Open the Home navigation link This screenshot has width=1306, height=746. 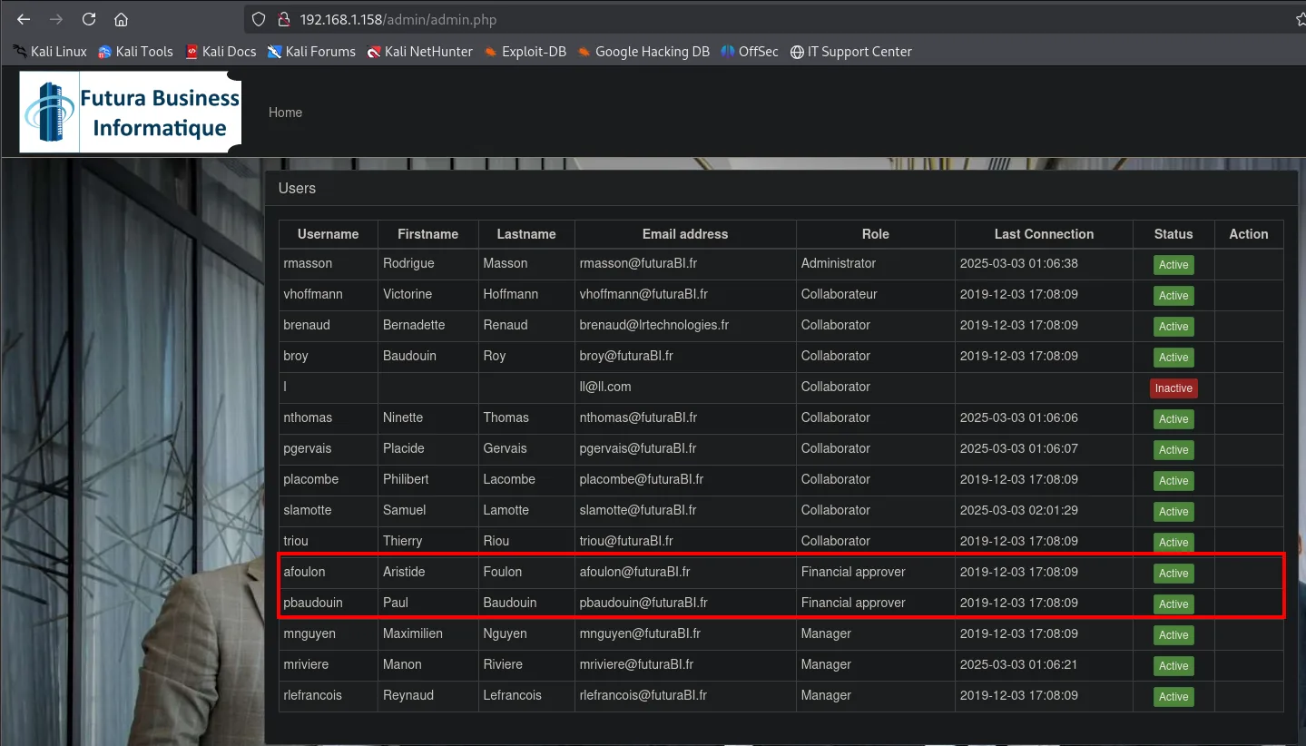(x=285, y=113)
